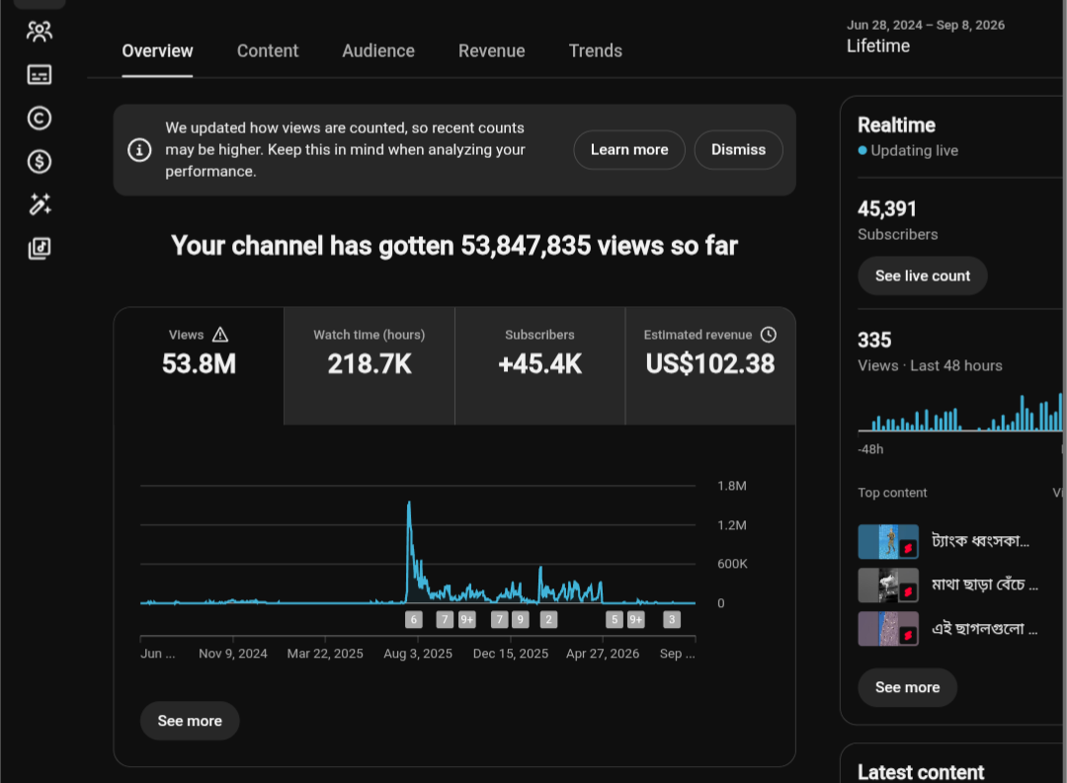Click the info icon in views notice
Image resolution: width=1067 pixels, height=783 pixels.
[139, 150]
